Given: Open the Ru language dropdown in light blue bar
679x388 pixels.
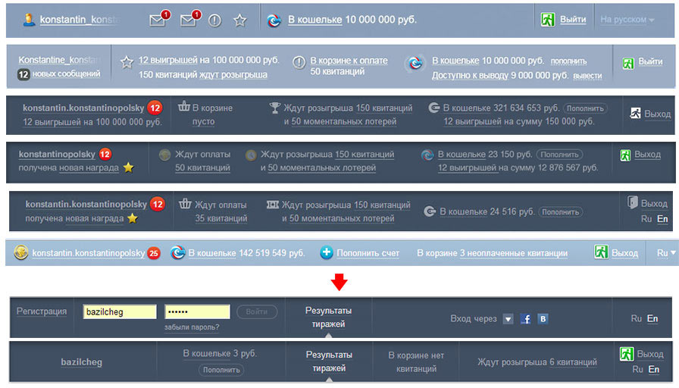Looking at the screenshot, I should coord(666,253).
